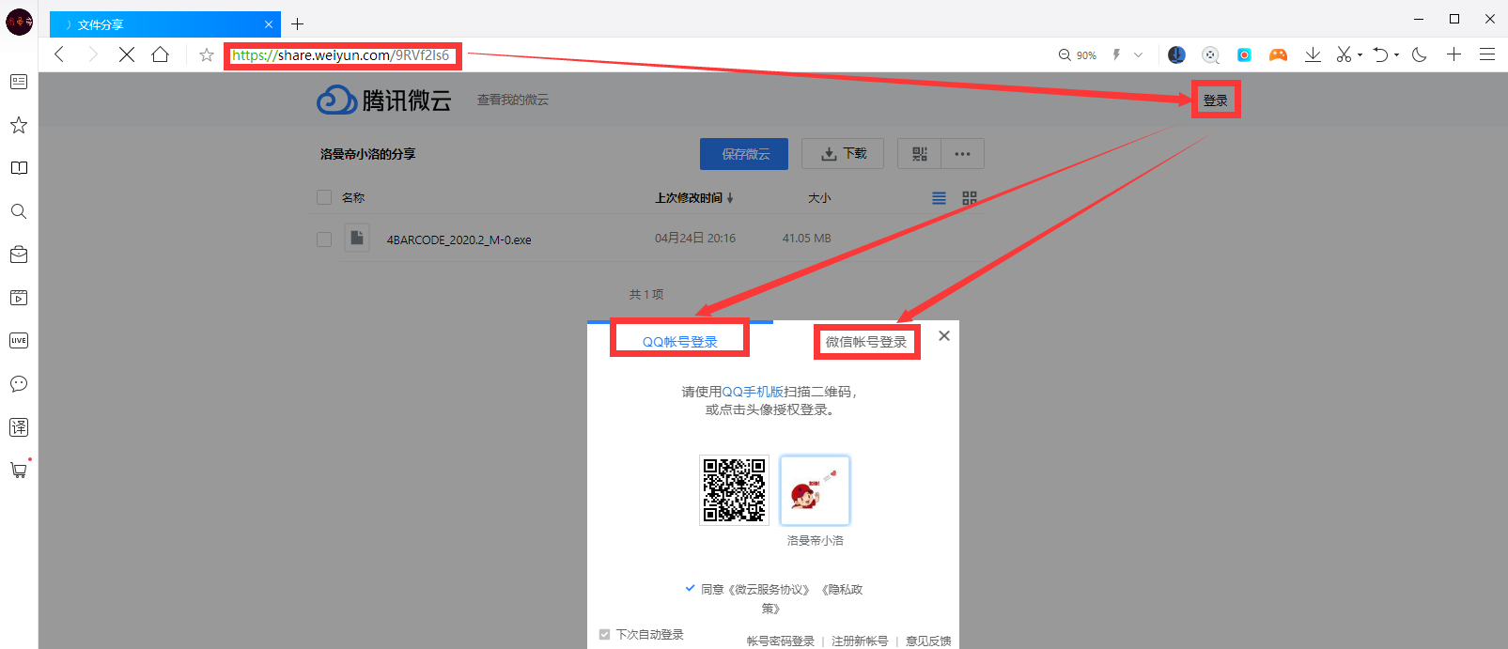The image size is (1508, 649).
Task: Toggle night mode moon icon
Action: (1420, 55)
